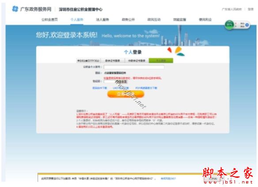Select the green highlighted login tab
The image size is (258, 187).
pos(161,60)
